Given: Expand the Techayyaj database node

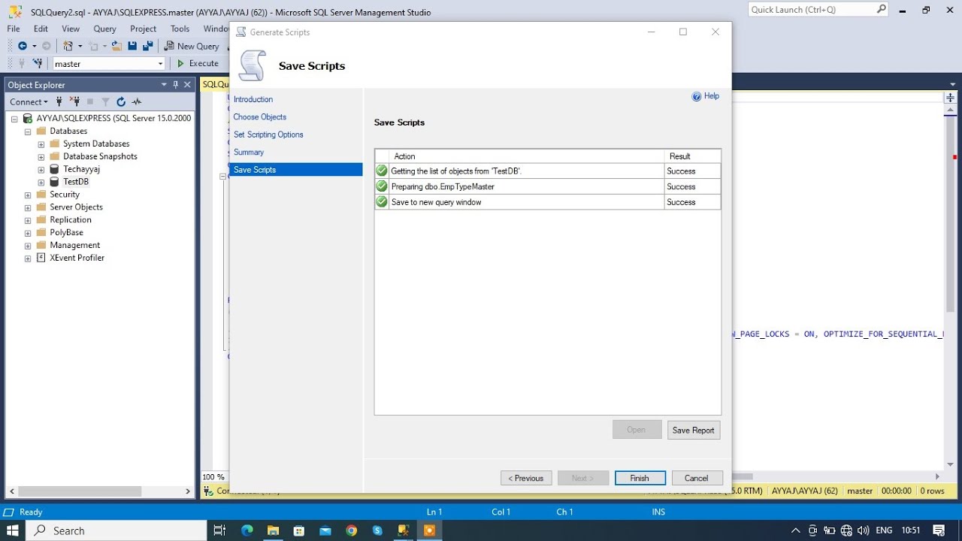Looking at the screenshot, I should point(41,170).
